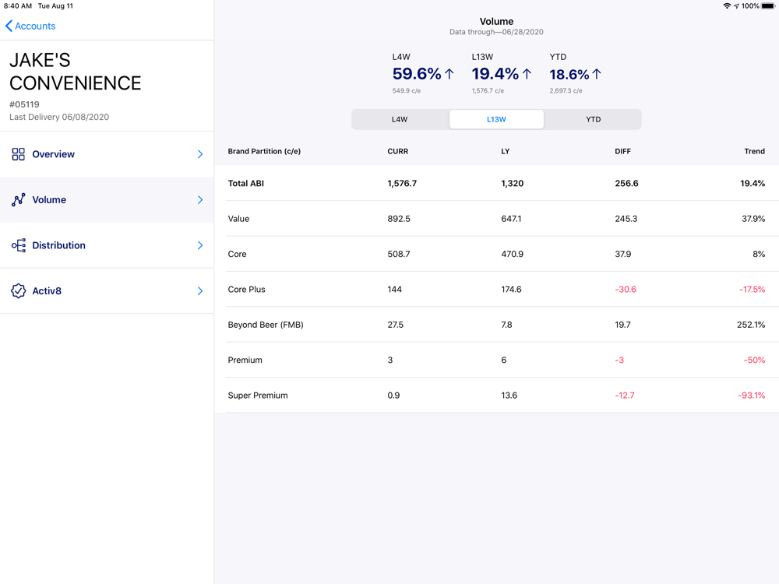Tap the Activ8 checkmark badge icon
Viewport: 779px width, 584px height.
(19, 291)
